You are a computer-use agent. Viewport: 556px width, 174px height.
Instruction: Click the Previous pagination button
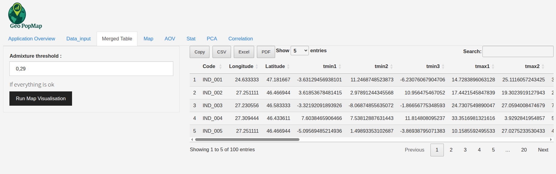coord(414,150)
